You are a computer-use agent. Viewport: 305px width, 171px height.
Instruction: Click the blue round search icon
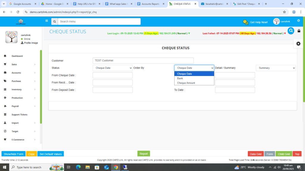291,31
